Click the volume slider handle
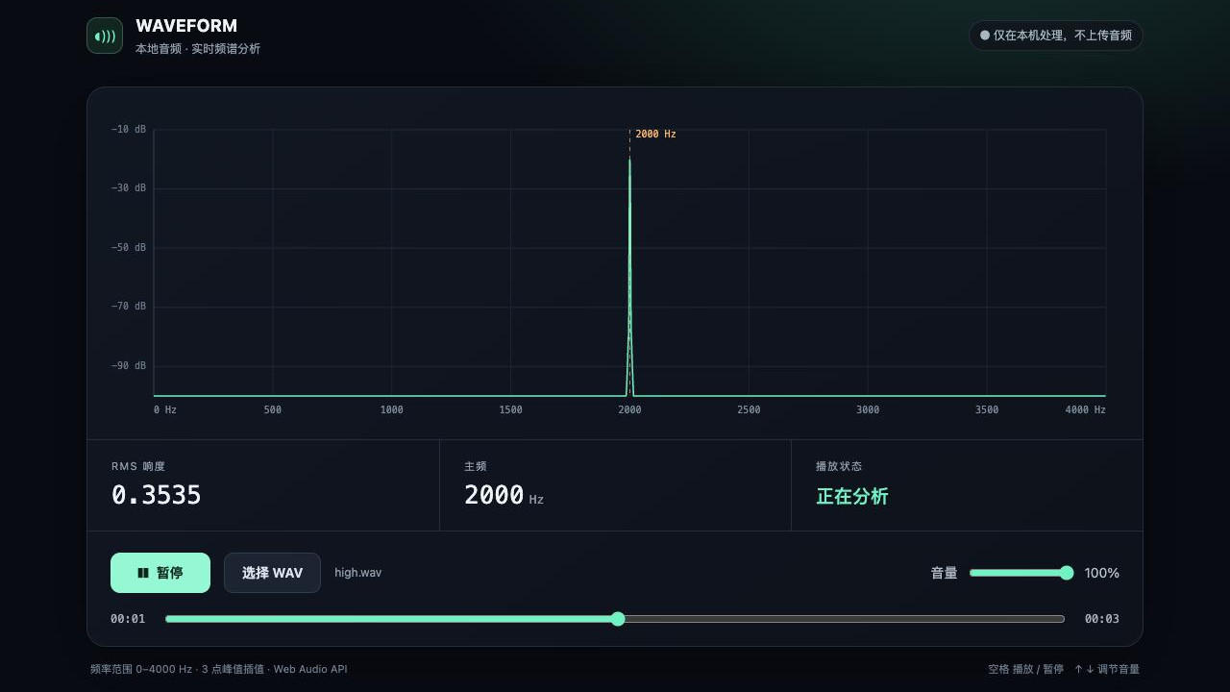 click(1067, 573)
